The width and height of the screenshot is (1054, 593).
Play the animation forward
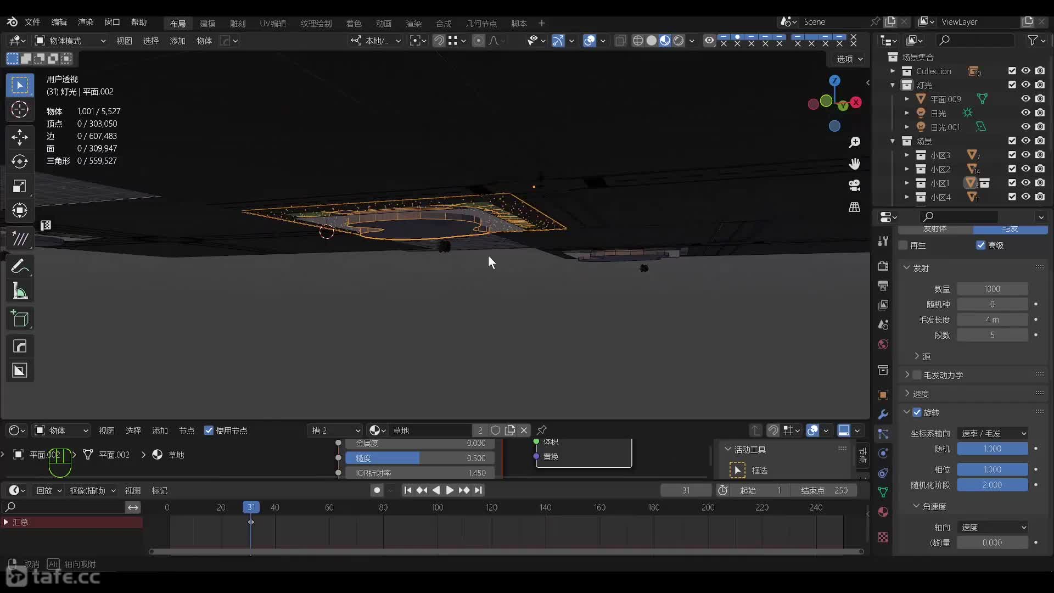tap(450, 490)
